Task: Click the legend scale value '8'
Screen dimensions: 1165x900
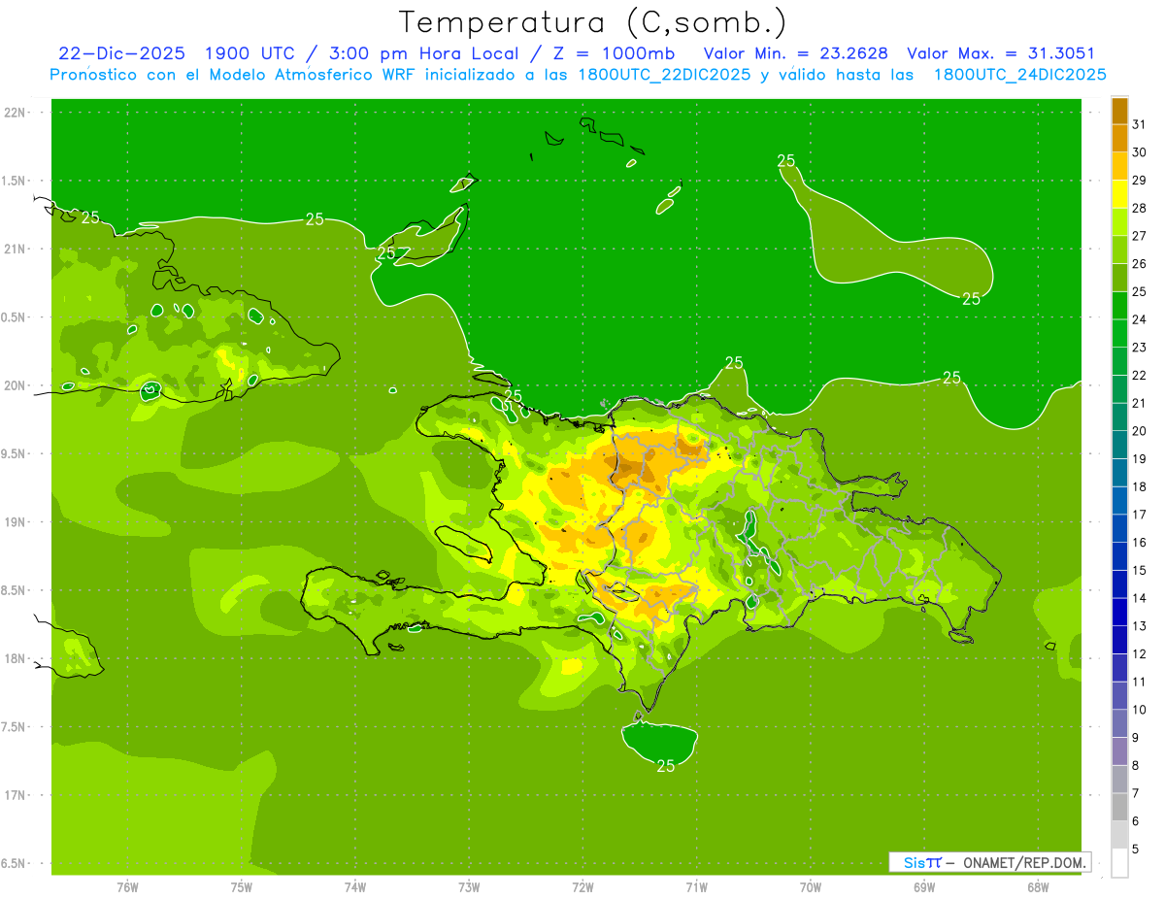Action: [x=1136, y=765]
